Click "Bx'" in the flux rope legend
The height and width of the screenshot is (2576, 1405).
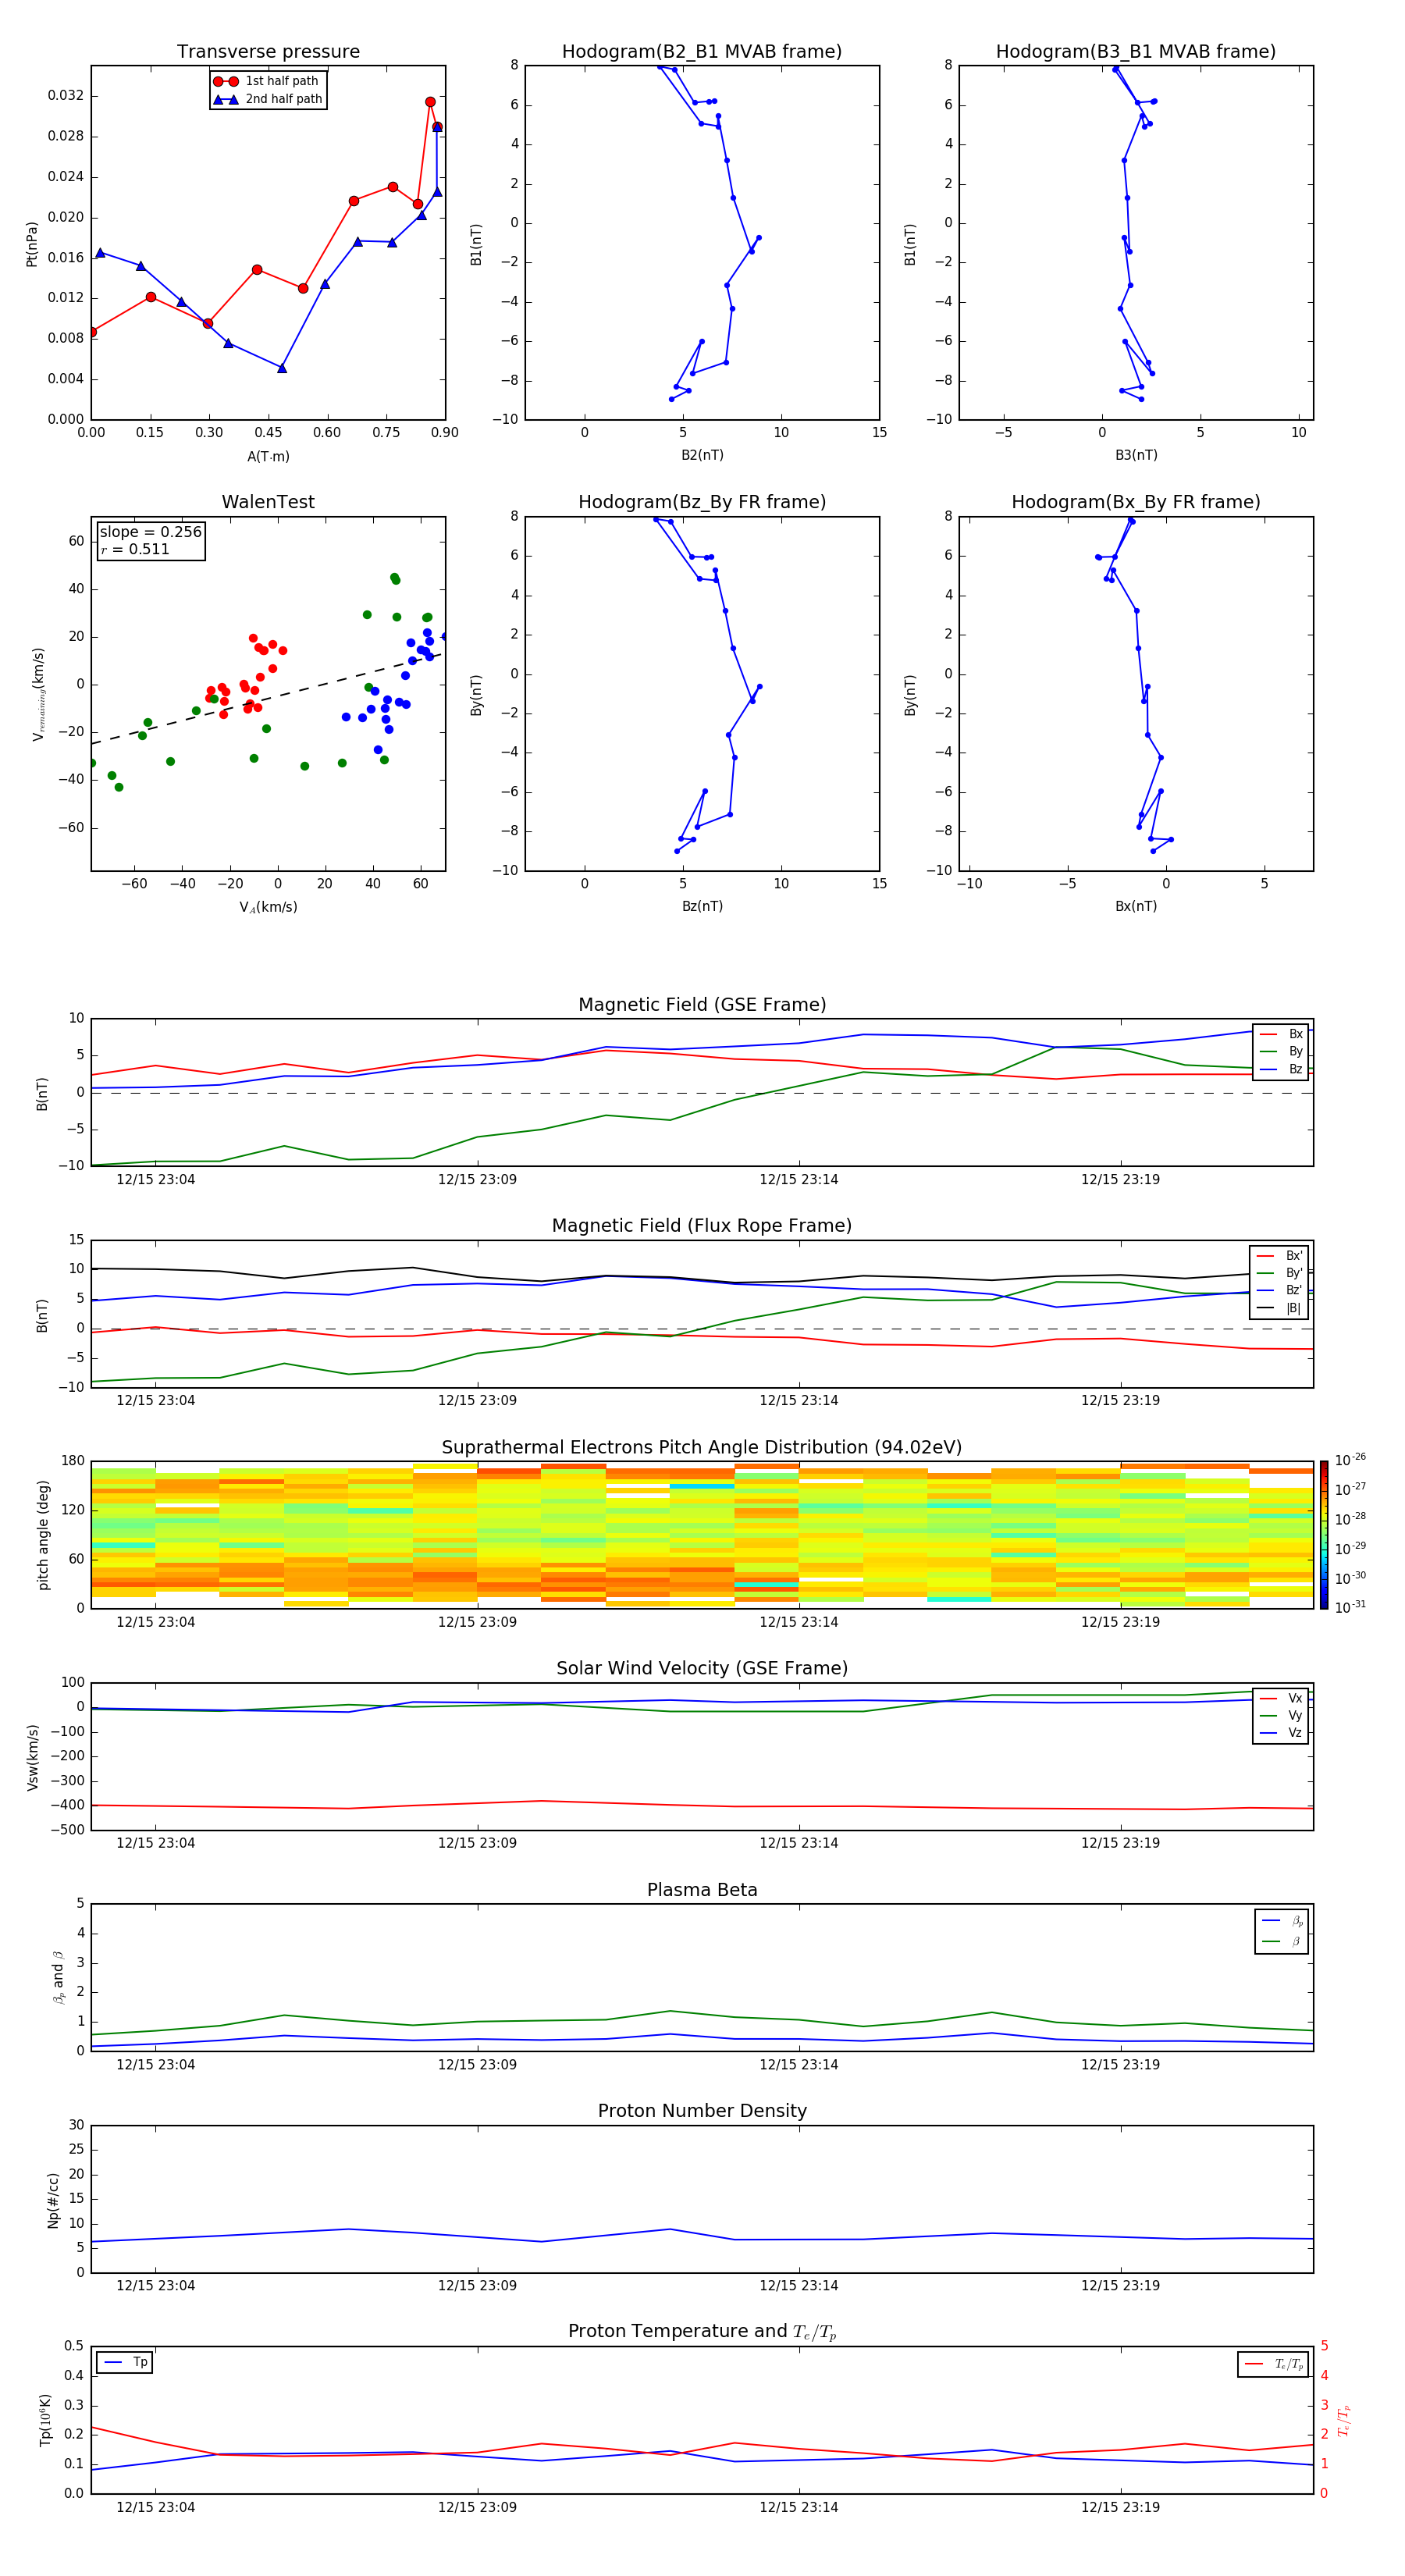point(1294,1256)
